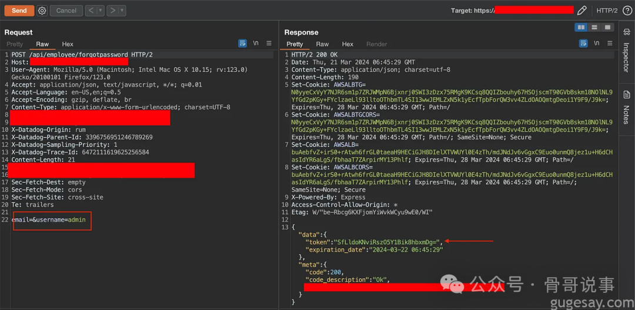Click the expiration_date value in response
Viewport: 635px width, 310px height.
405,249
